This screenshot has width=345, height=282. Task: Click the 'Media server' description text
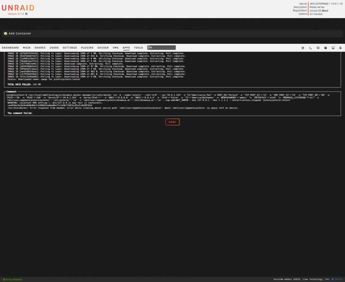pos(317,7)
